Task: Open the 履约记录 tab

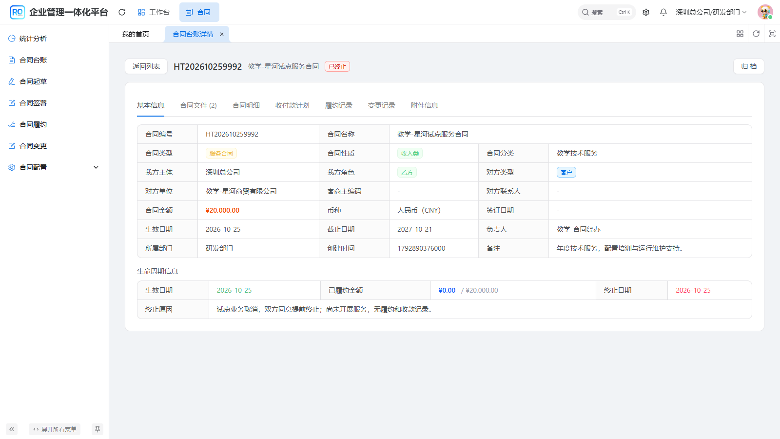Action: coord(339,105)
